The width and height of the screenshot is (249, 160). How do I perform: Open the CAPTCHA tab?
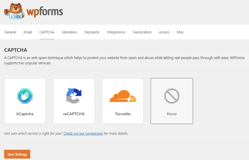pos(47,32)
